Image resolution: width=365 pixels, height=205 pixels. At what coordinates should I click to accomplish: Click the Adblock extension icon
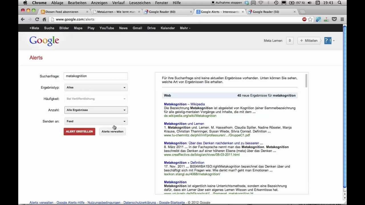[304, 19]
